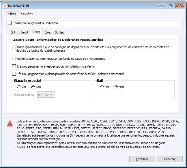
Task: Open the Idrec sub-tab
Action: click(x=48, y=32)
